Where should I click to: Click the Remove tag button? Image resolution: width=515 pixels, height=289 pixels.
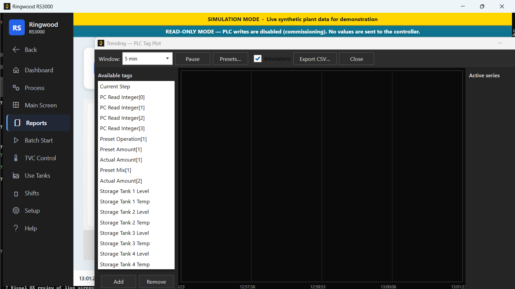point(156,282)
